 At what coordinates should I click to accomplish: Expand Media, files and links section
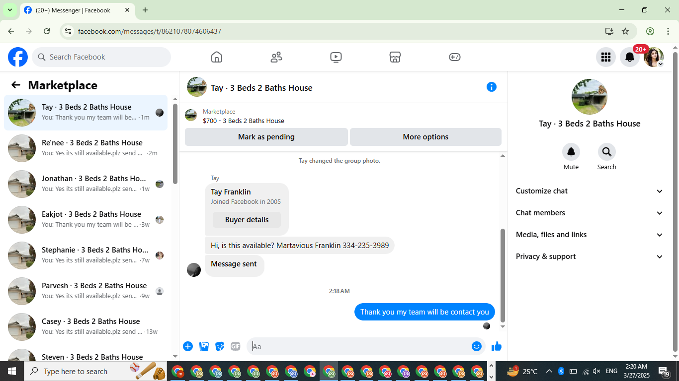(590, 235)
